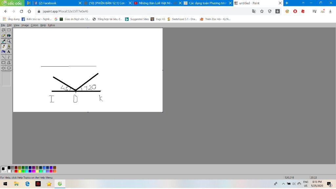
Task: Select the rectangular Select tool
Action: point(9,30)
